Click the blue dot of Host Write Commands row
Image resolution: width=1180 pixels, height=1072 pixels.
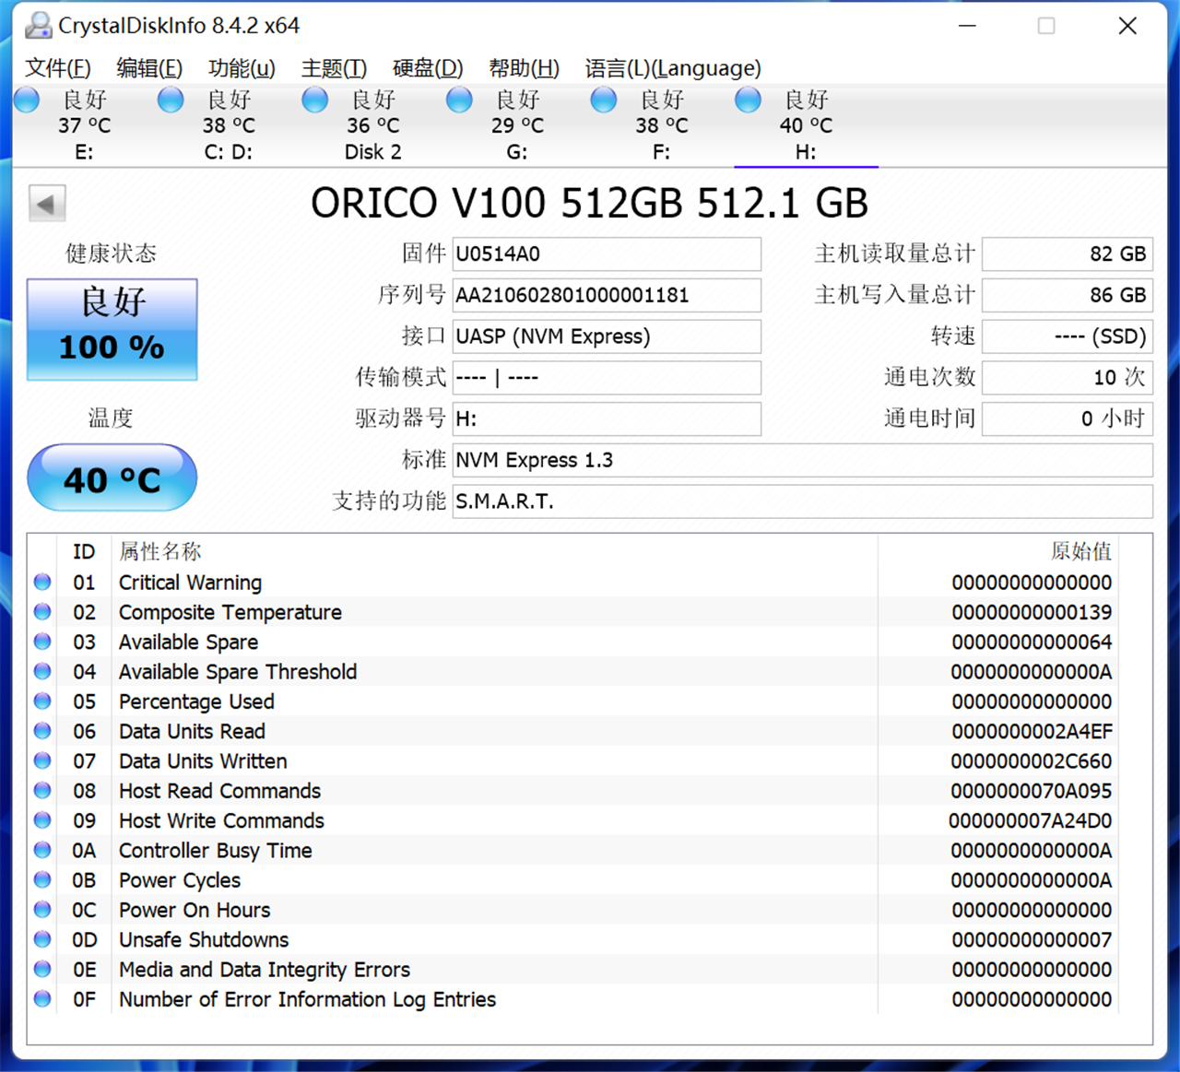point(42,819)
